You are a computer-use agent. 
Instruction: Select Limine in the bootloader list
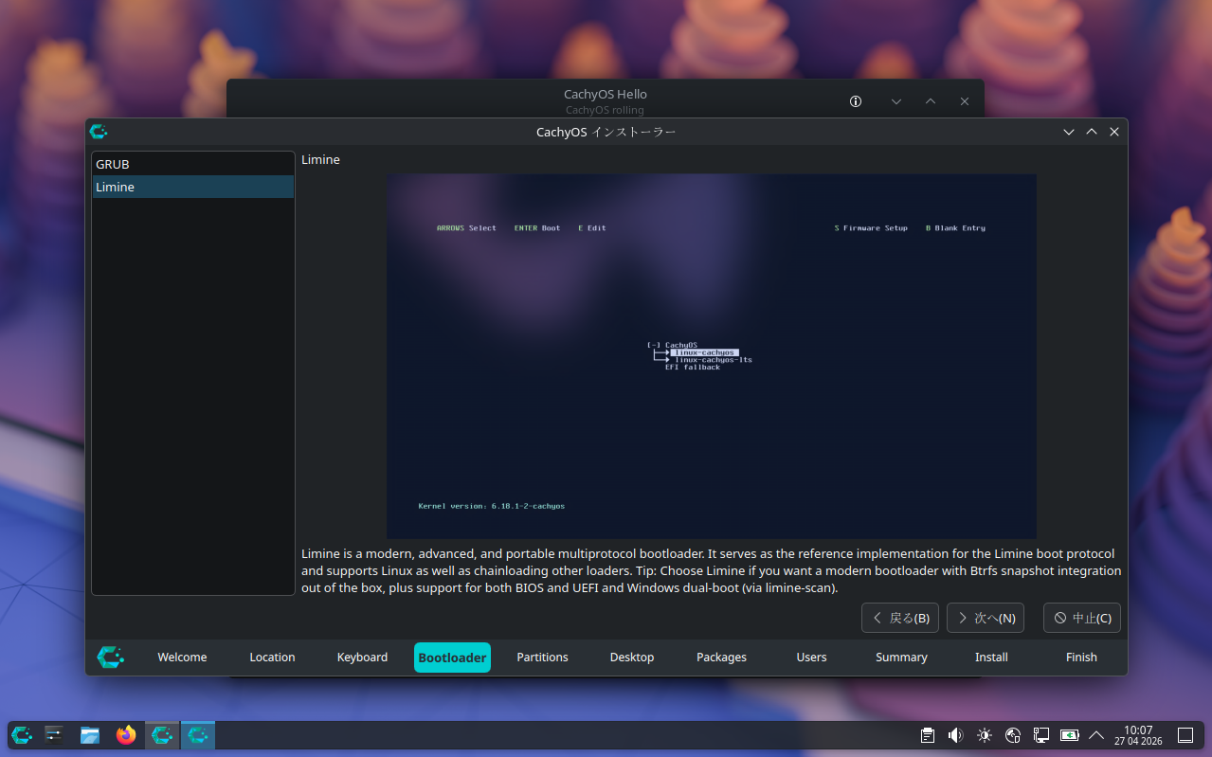pos(192,187)
